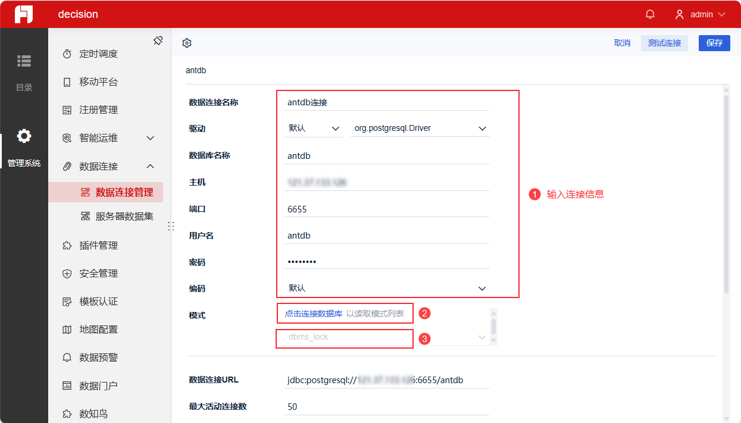Open the 目录 directory list icon

click(x=24, y=61)
